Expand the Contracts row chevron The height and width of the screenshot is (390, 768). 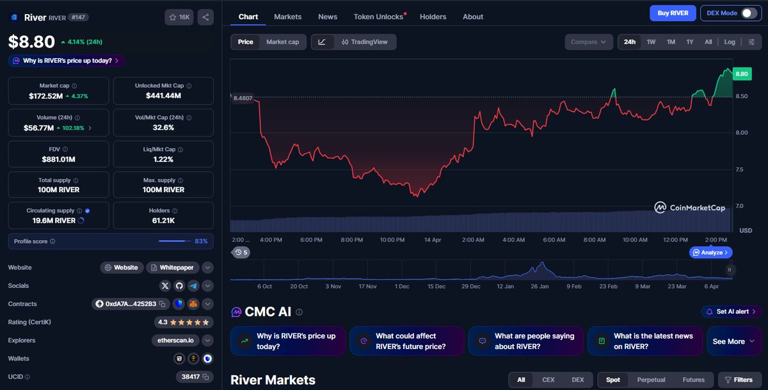pos(207,304)
